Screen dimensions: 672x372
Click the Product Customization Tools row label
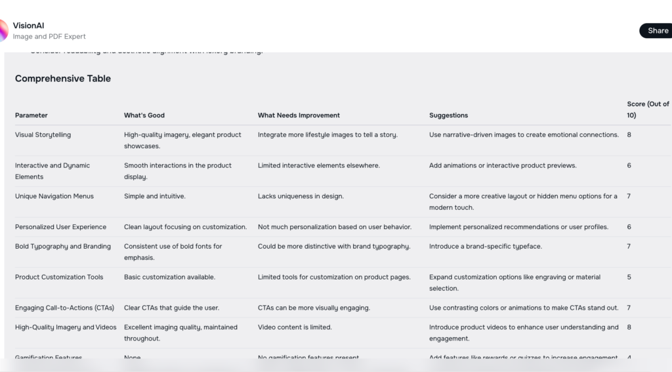(59, 278)
